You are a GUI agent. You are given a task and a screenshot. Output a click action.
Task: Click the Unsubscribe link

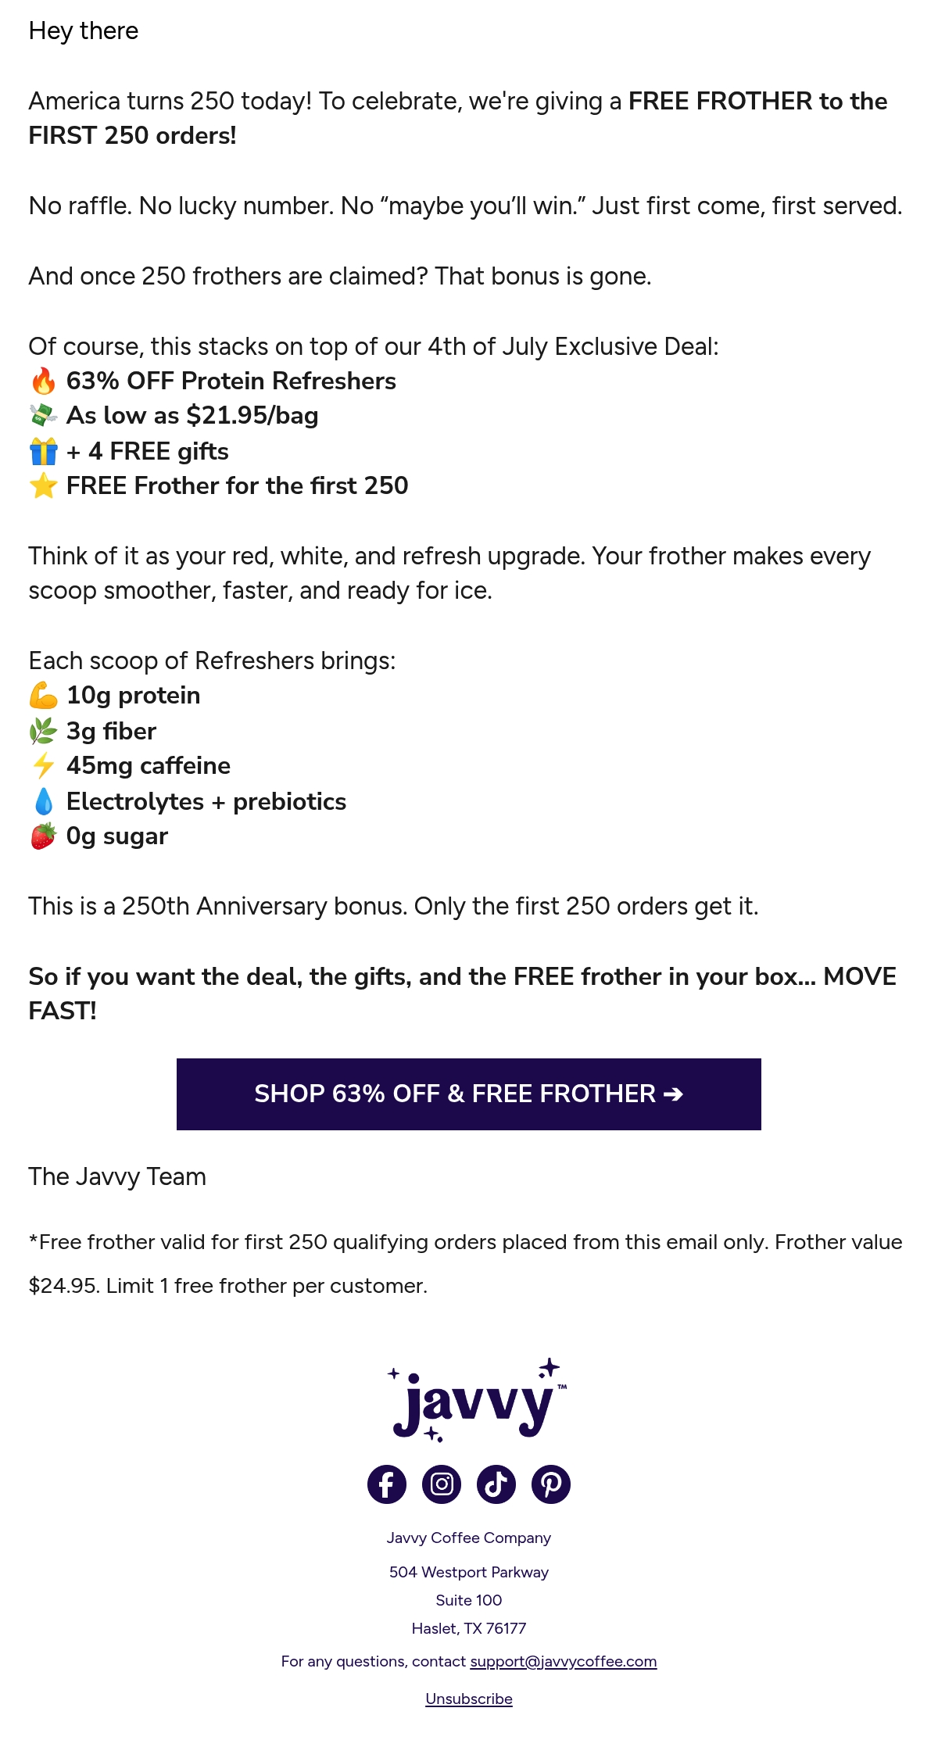tap(469, 1699)
